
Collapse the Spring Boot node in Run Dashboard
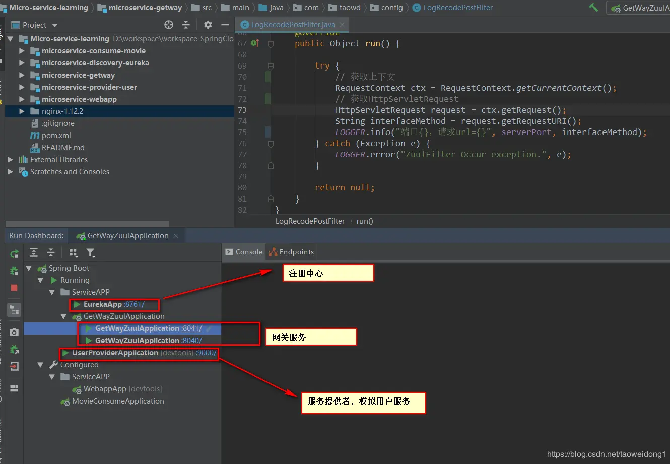[x=29, y=268]
